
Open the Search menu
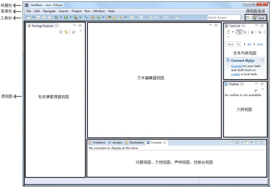tap(64, 11)
